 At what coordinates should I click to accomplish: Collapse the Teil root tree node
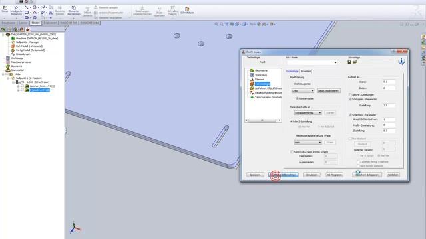coord(3,35)
